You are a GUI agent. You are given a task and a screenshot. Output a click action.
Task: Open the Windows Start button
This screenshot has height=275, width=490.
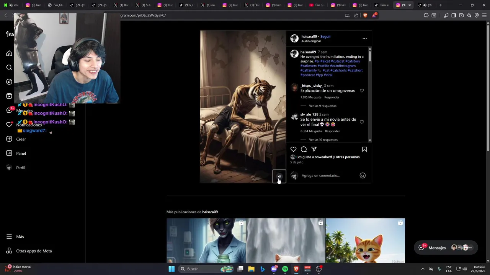pos(171,269)
